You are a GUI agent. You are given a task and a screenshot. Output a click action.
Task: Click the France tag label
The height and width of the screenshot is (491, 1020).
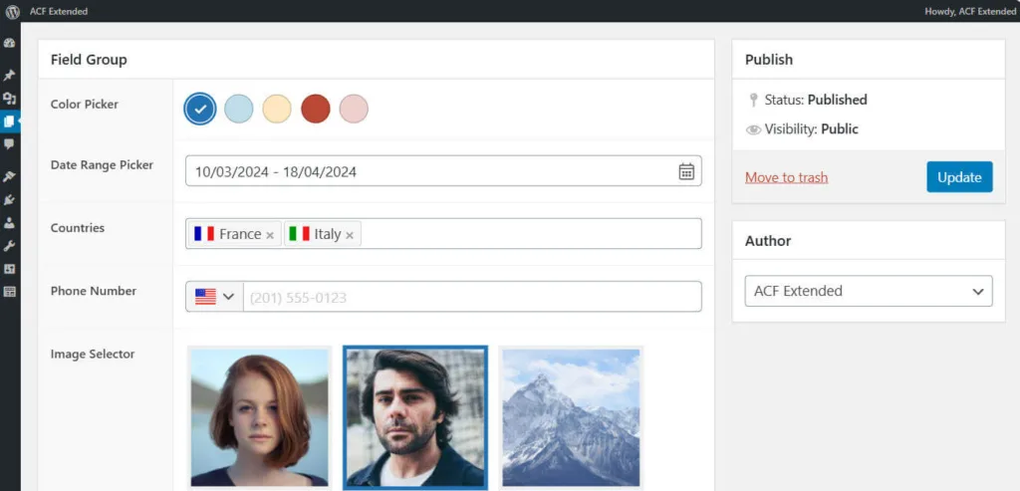(x=240, y=234)
